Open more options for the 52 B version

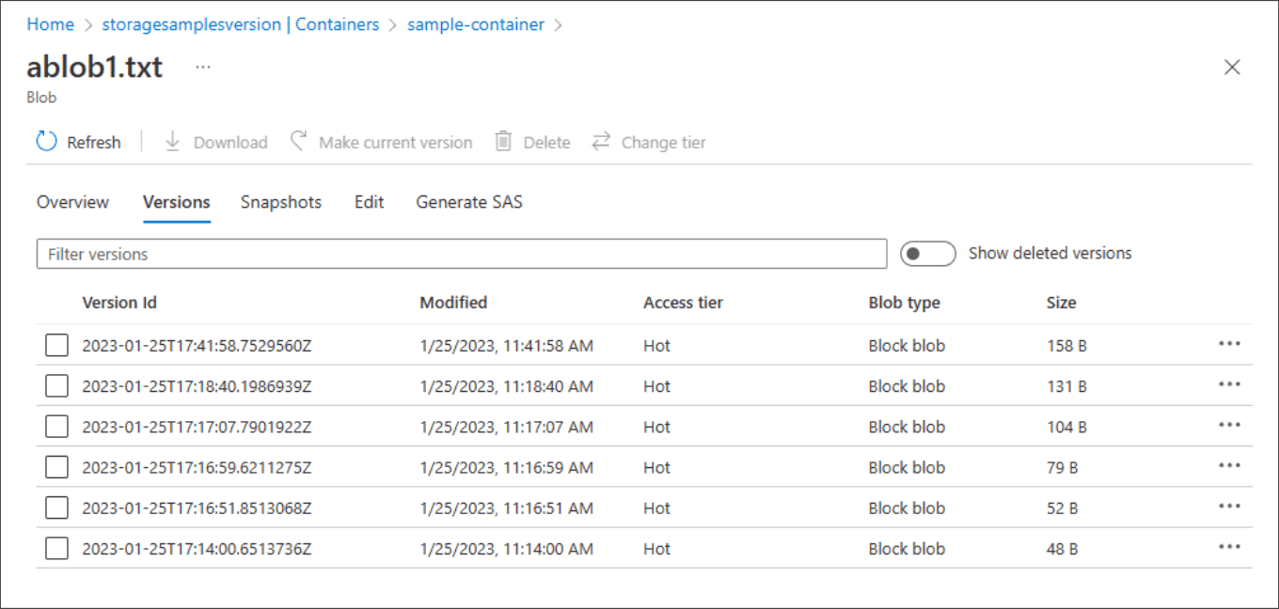1229,507
